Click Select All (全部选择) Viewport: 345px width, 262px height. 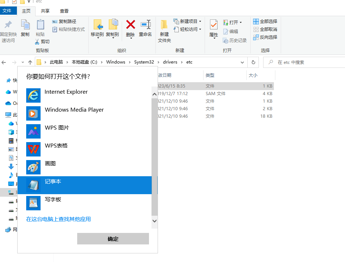[x=265, y=21]
